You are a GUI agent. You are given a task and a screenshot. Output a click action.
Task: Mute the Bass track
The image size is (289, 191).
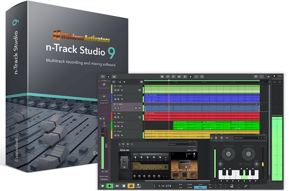click(x=115, y=117)
